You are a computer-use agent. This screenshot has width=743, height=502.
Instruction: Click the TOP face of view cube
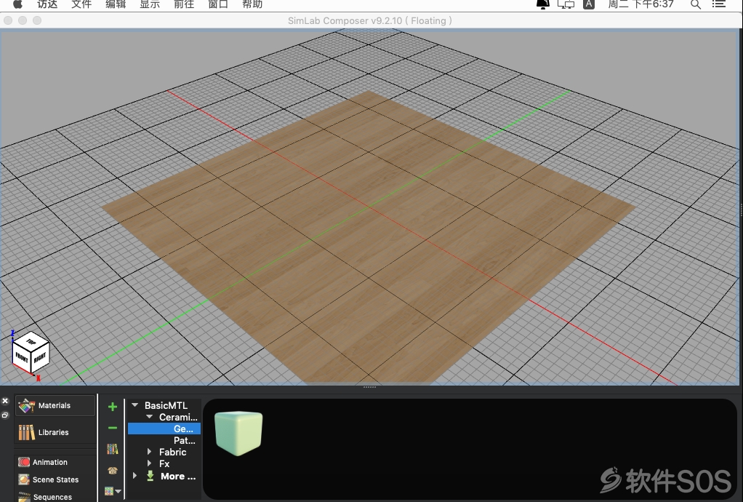coord(31,340)
